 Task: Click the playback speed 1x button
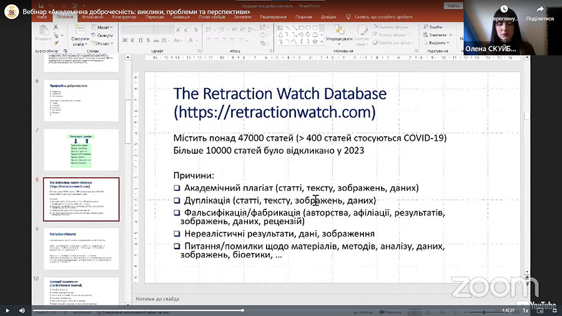pos(525,310)
